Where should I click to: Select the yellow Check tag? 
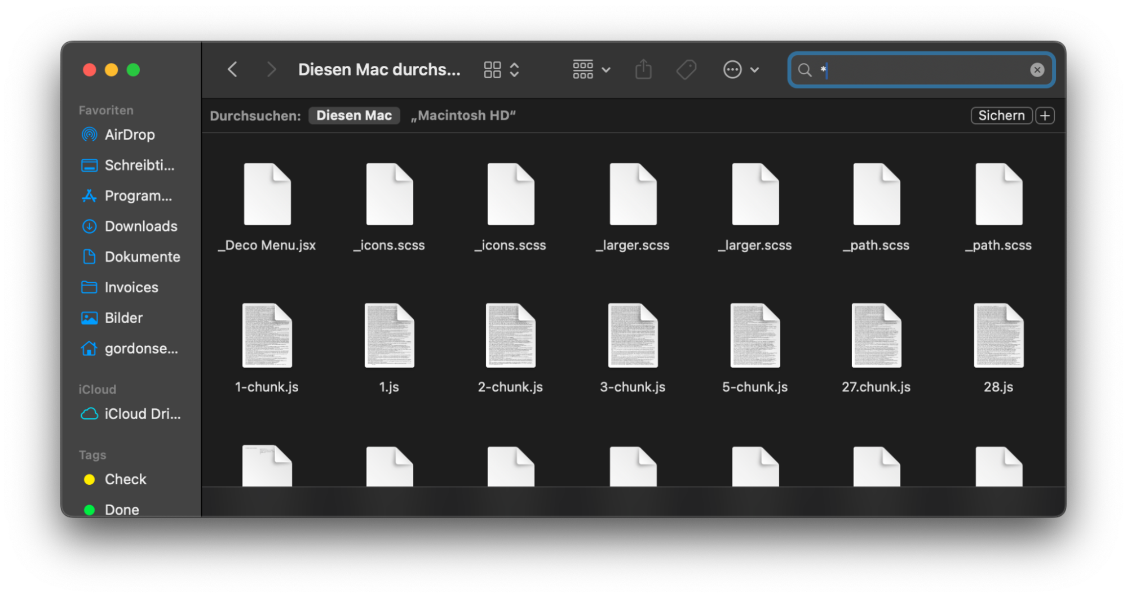[x=125, y=479]
